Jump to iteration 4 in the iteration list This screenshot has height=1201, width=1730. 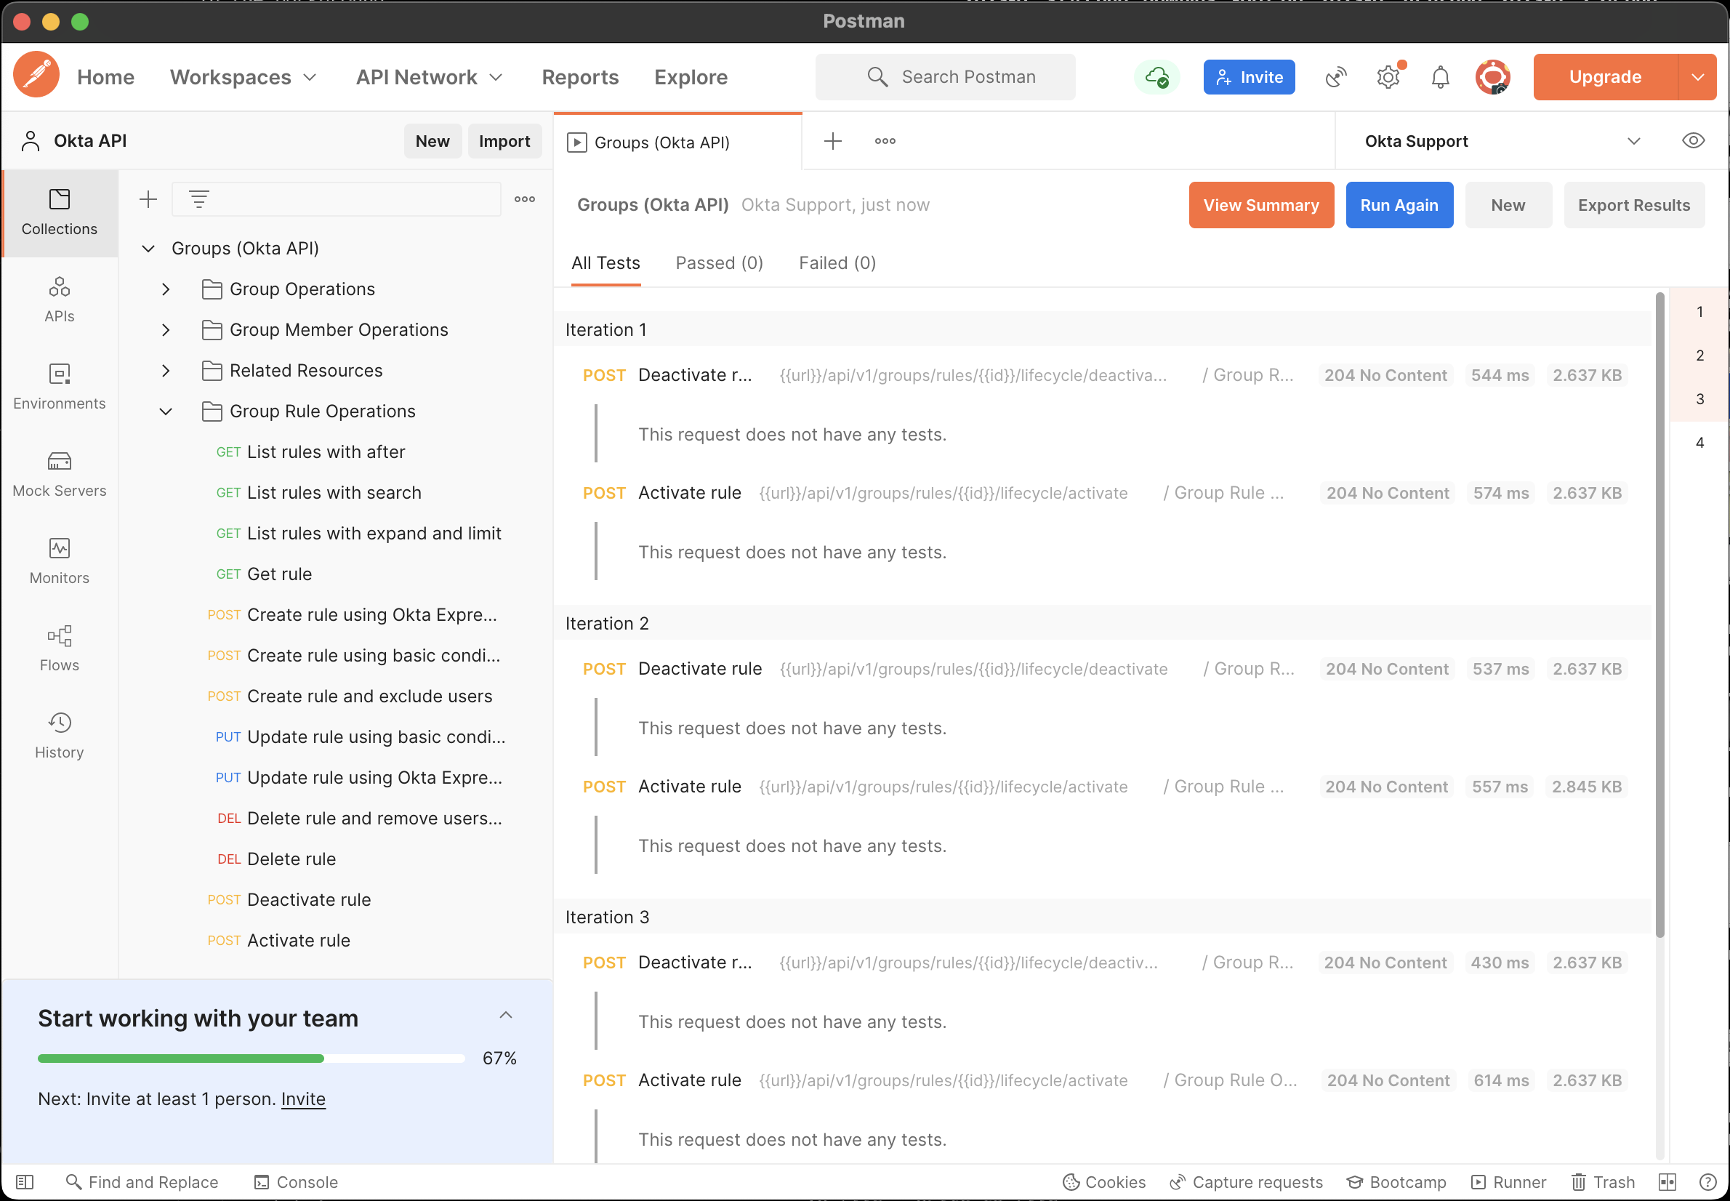click(x=1699, y=443)
